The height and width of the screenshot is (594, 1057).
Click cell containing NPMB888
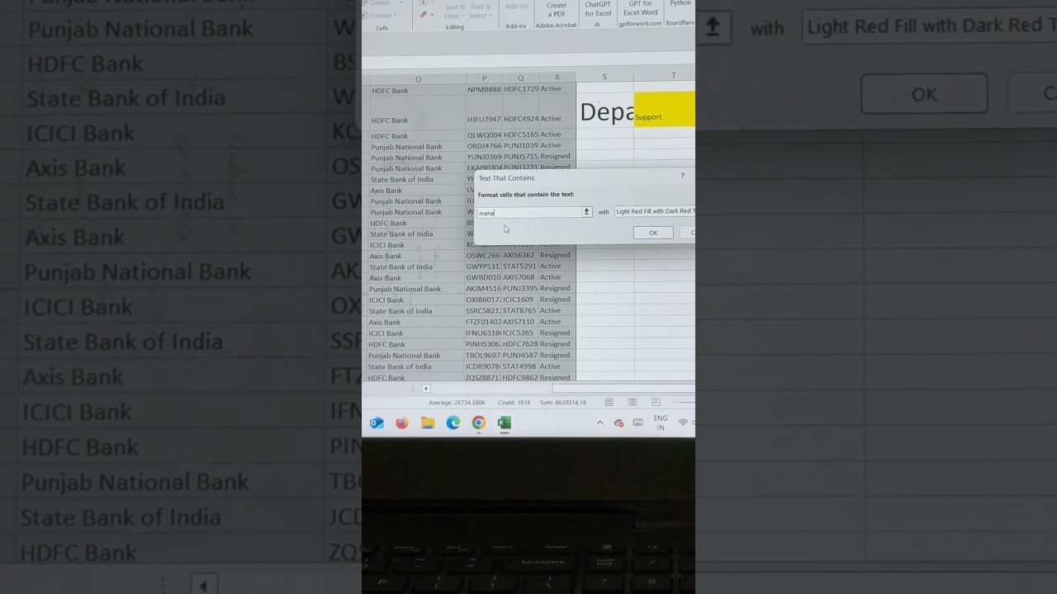pos(485,89)
